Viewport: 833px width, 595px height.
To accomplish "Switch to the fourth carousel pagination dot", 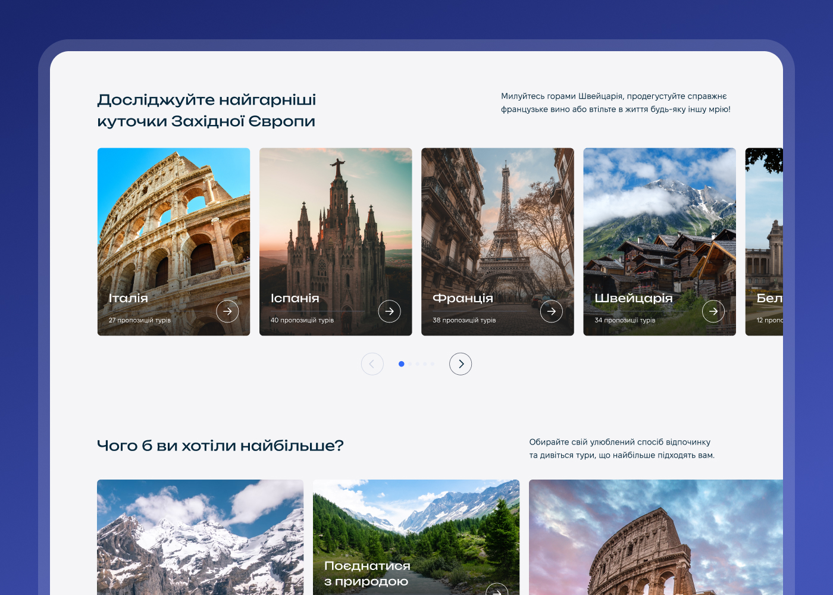I will tap(425, 364).
